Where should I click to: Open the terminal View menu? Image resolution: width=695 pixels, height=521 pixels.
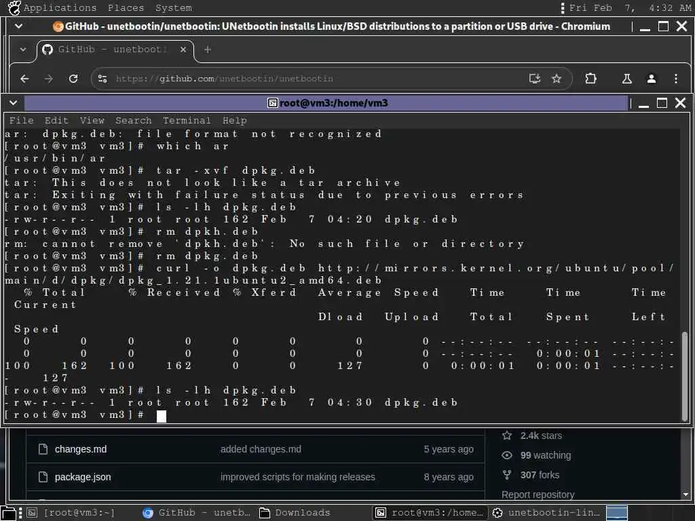tap(92, 120)
